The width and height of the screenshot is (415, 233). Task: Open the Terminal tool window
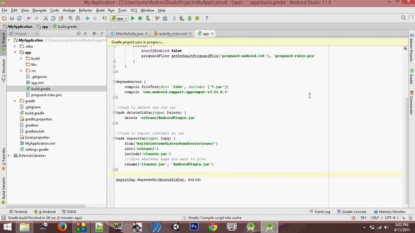point(18,212)
